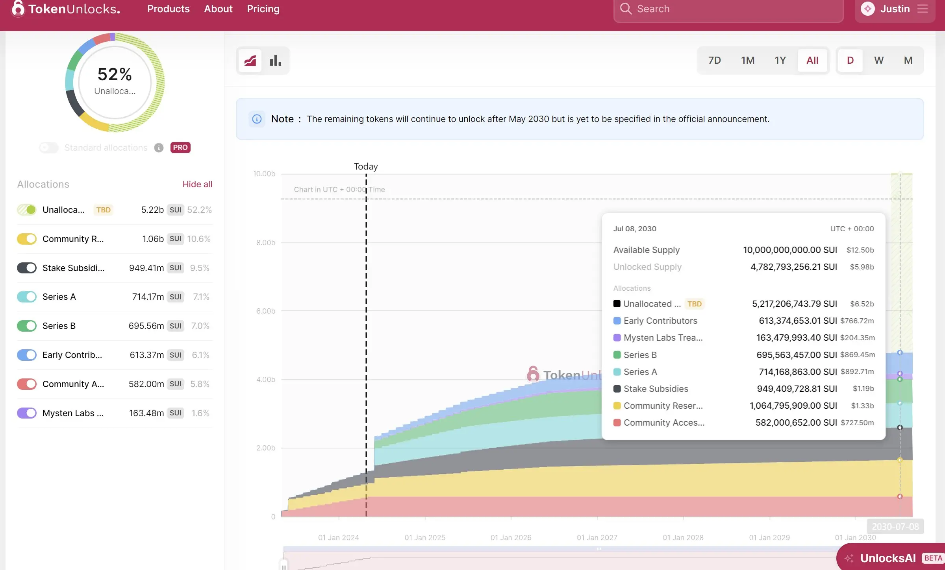Select the weekly W interval option

[879, 60]
